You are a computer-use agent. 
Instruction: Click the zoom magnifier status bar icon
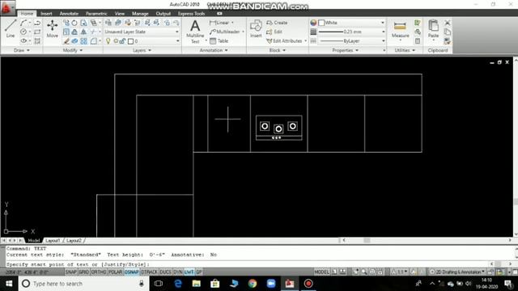pos(363,272)
